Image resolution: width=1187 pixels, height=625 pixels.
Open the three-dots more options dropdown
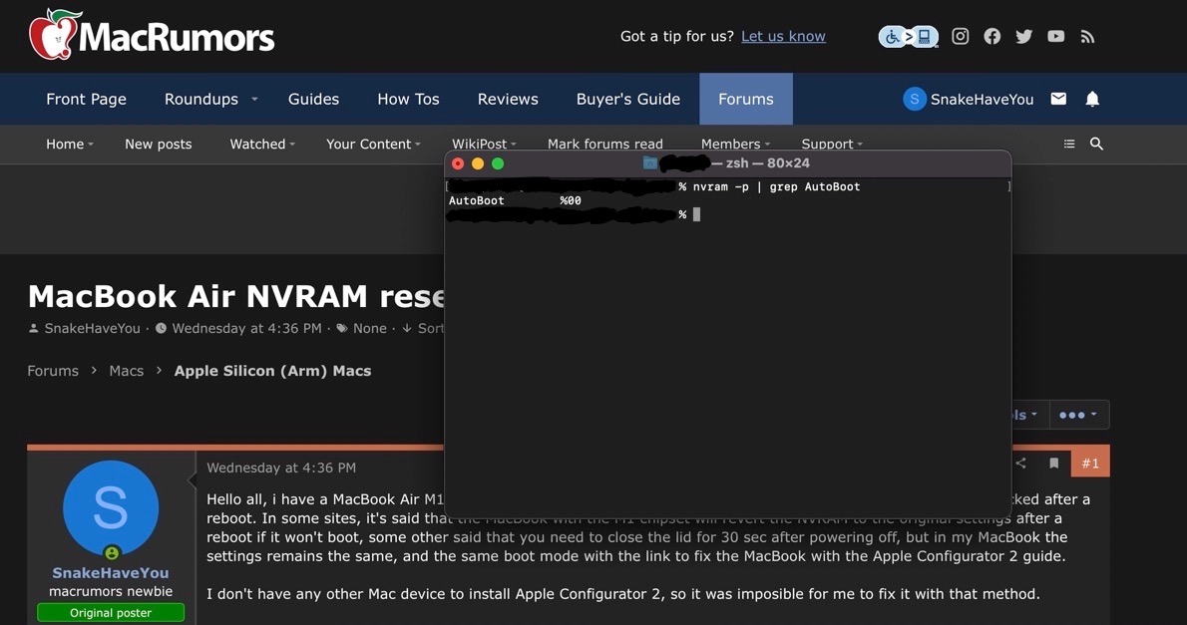click(x=1078, y=415)
